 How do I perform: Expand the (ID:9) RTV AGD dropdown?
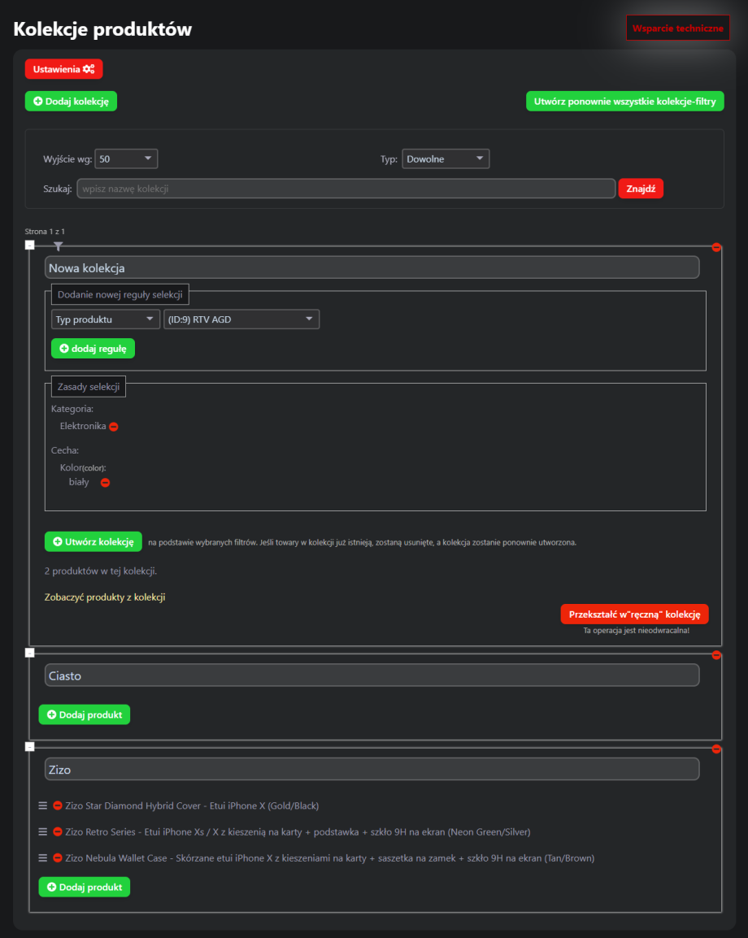(241, 319)
